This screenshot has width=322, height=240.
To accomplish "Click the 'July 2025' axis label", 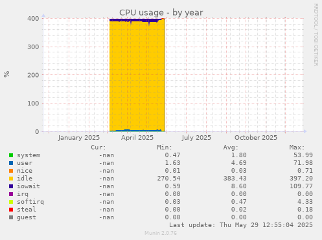I will coord(196,138).
